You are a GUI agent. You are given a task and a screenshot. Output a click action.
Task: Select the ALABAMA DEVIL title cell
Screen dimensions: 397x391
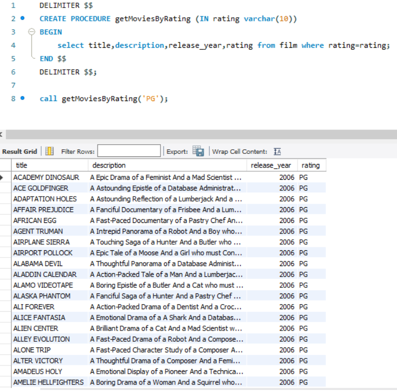50,264
